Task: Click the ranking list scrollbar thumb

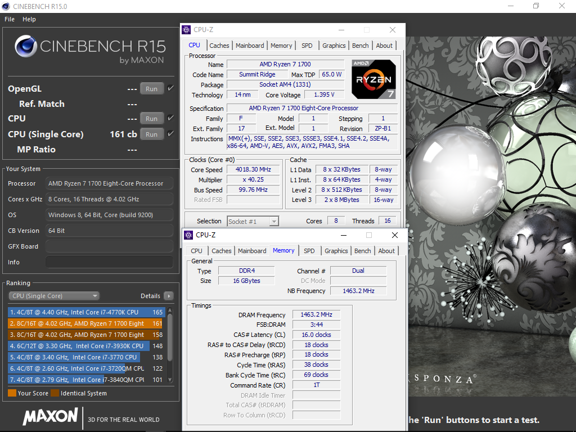Action: point(170,336)
